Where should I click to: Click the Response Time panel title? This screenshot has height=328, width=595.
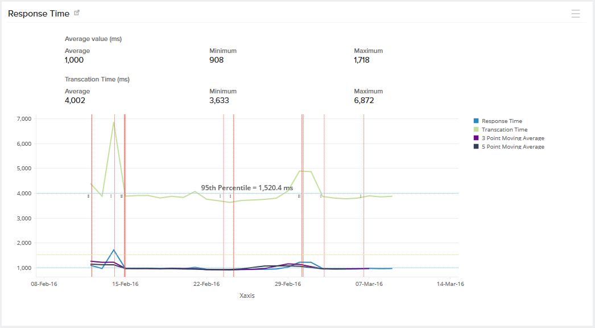[39, 13]
